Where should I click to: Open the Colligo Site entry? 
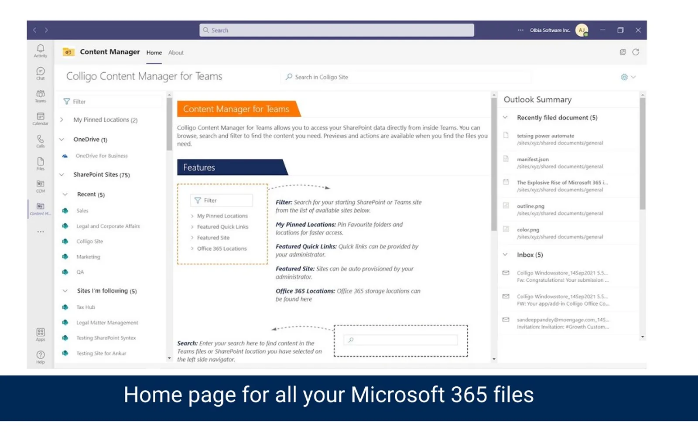(89, 242)
